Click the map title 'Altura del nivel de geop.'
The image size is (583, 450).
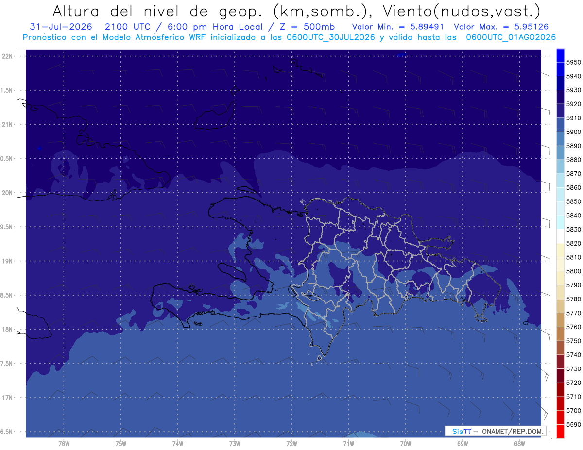tap(158, 11)
